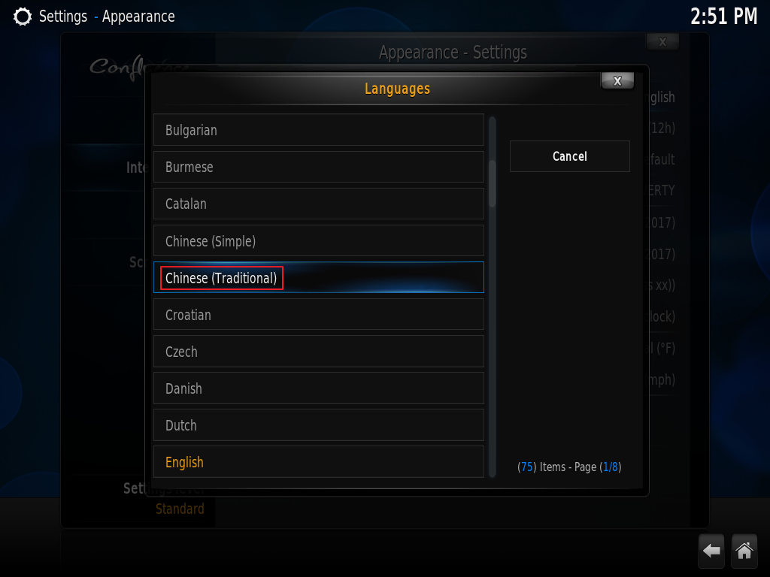The width and height of the screenshot is (770, 577).
Task: Select Chinese (Traditional) entry
Action: (x=319, y=278)
